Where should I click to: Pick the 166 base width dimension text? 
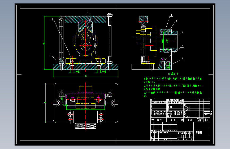tap(85, 76)
